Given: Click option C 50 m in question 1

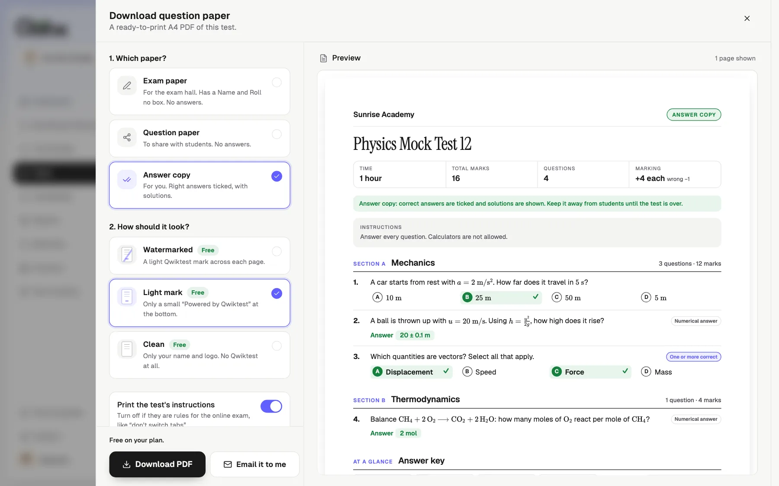Looking at the screenshot, I should (x=567, y=298).
